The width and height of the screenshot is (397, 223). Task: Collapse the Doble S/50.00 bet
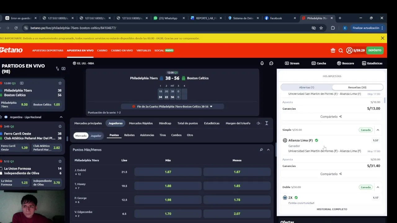tap(378, 187)
